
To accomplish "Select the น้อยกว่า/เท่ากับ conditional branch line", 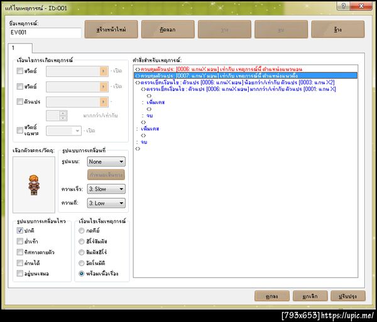I will 246,82.
